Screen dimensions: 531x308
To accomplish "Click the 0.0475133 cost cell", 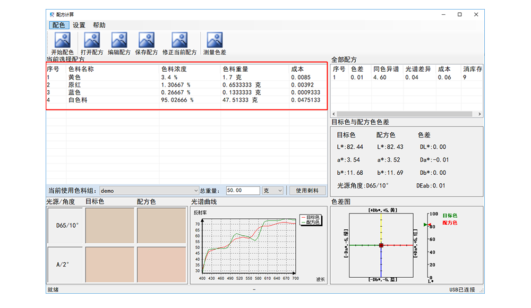I will [306, 100].
